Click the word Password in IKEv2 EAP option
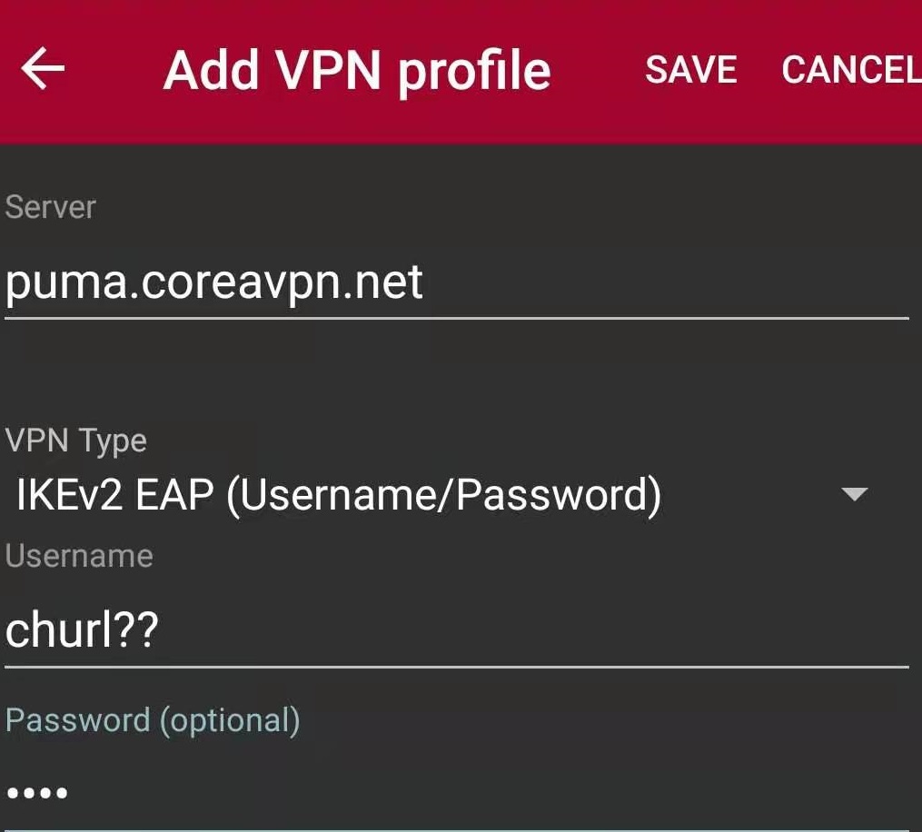This screenshot has width=922, height=832. point(553,494)
